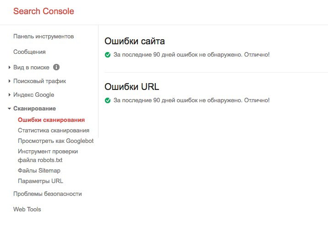Open Web Tools in sidebar
The width and height of the screenshot is (328, 231).
click(27, 210)
